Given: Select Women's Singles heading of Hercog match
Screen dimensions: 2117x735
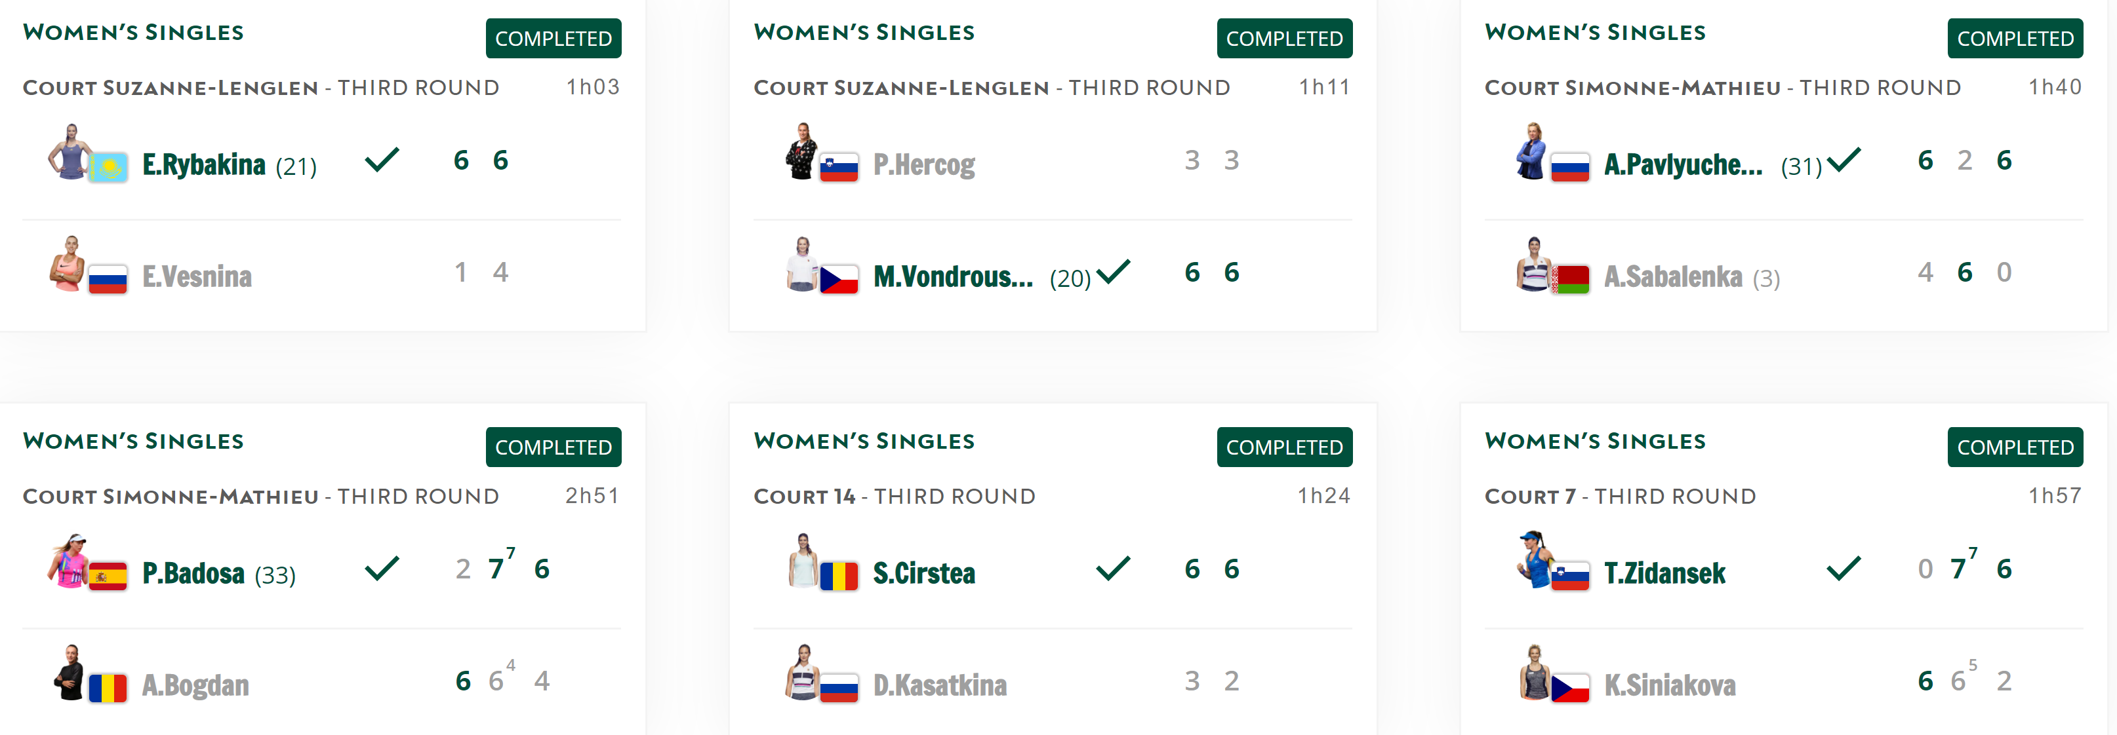Looking at the screenshot, I should pyautogui.click(x=864, y=32).
